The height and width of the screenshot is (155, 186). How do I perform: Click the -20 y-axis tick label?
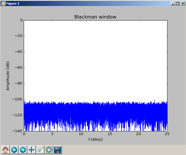[x=19, y=36]
